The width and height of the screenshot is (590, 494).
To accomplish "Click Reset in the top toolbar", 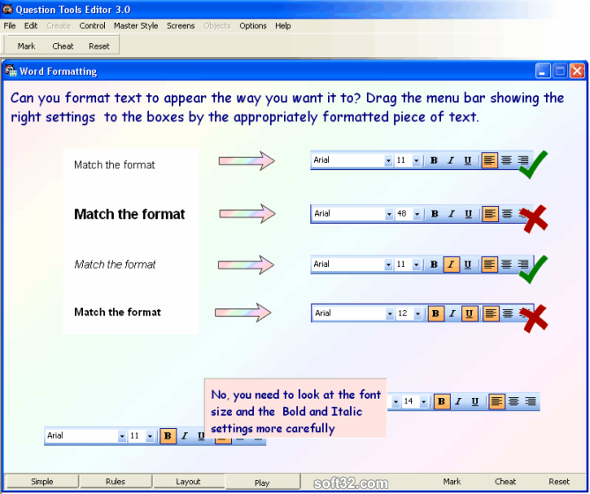I will pos(99,46).
